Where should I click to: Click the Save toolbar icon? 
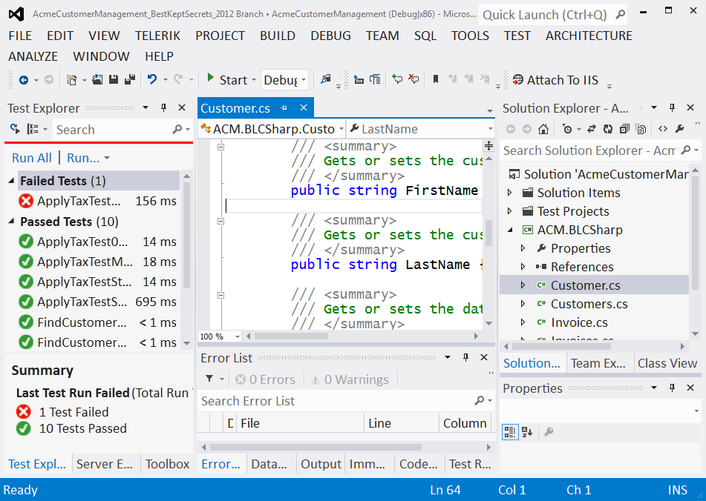[114, 79]
